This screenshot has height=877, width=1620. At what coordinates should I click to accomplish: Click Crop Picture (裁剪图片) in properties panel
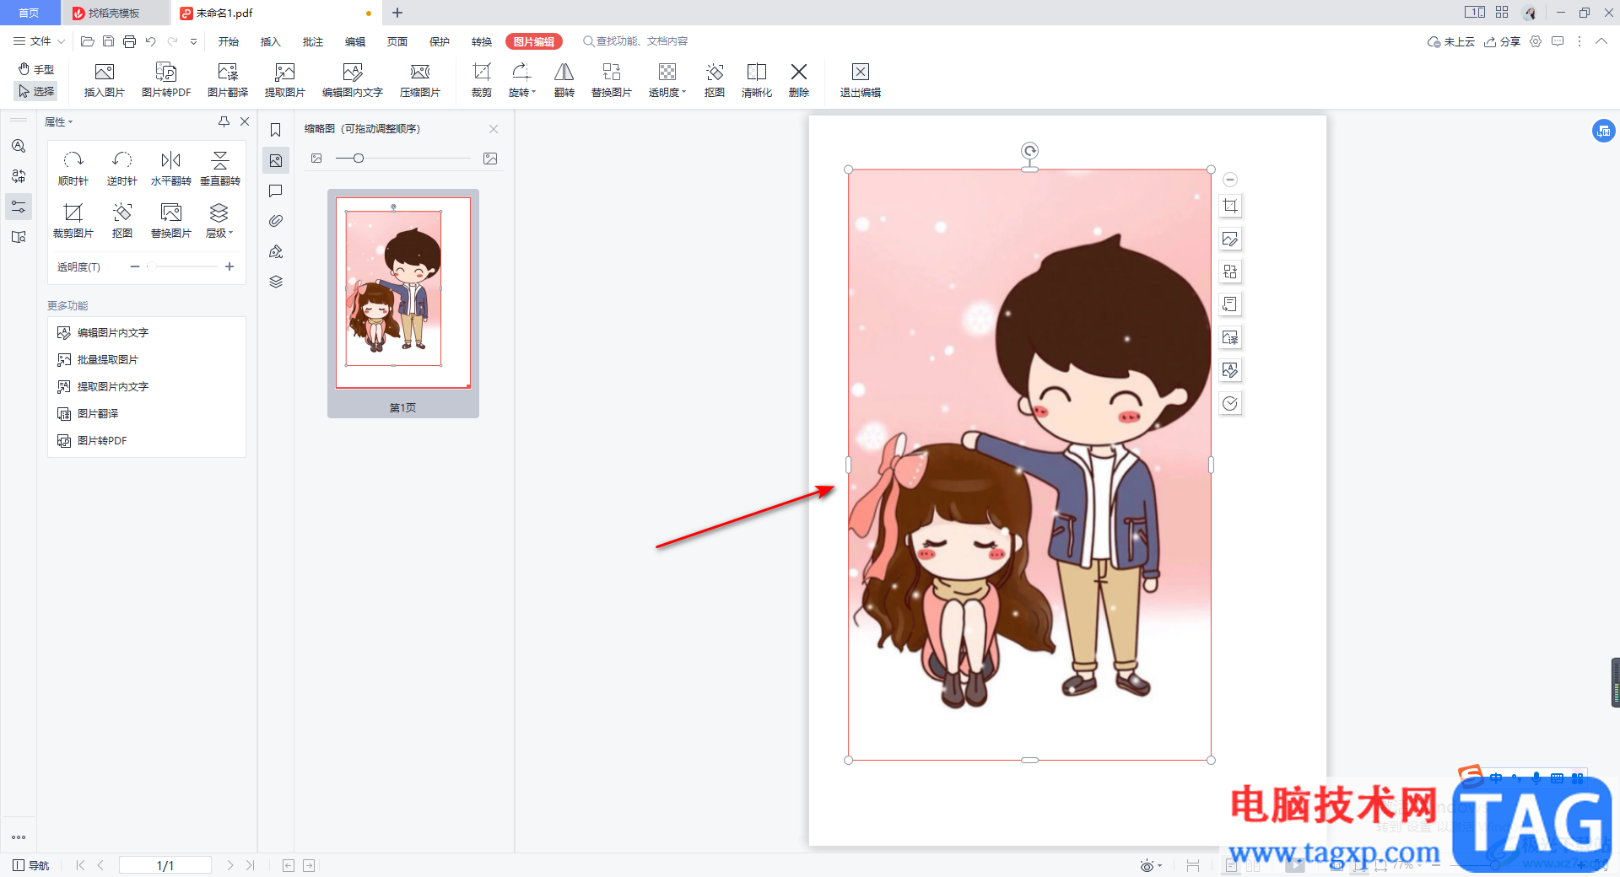73,221
